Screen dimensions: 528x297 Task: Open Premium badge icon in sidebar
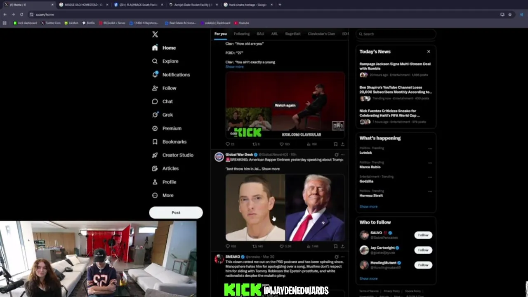tap(155, 128)
